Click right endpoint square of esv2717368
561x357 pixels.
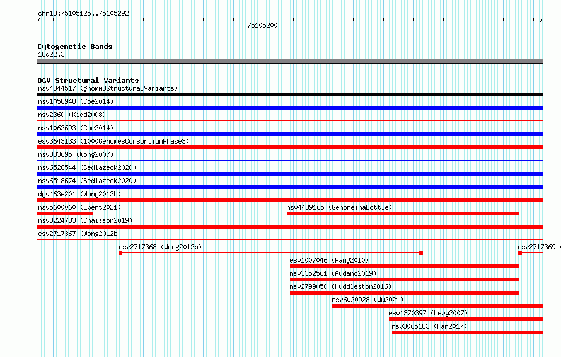421,253
